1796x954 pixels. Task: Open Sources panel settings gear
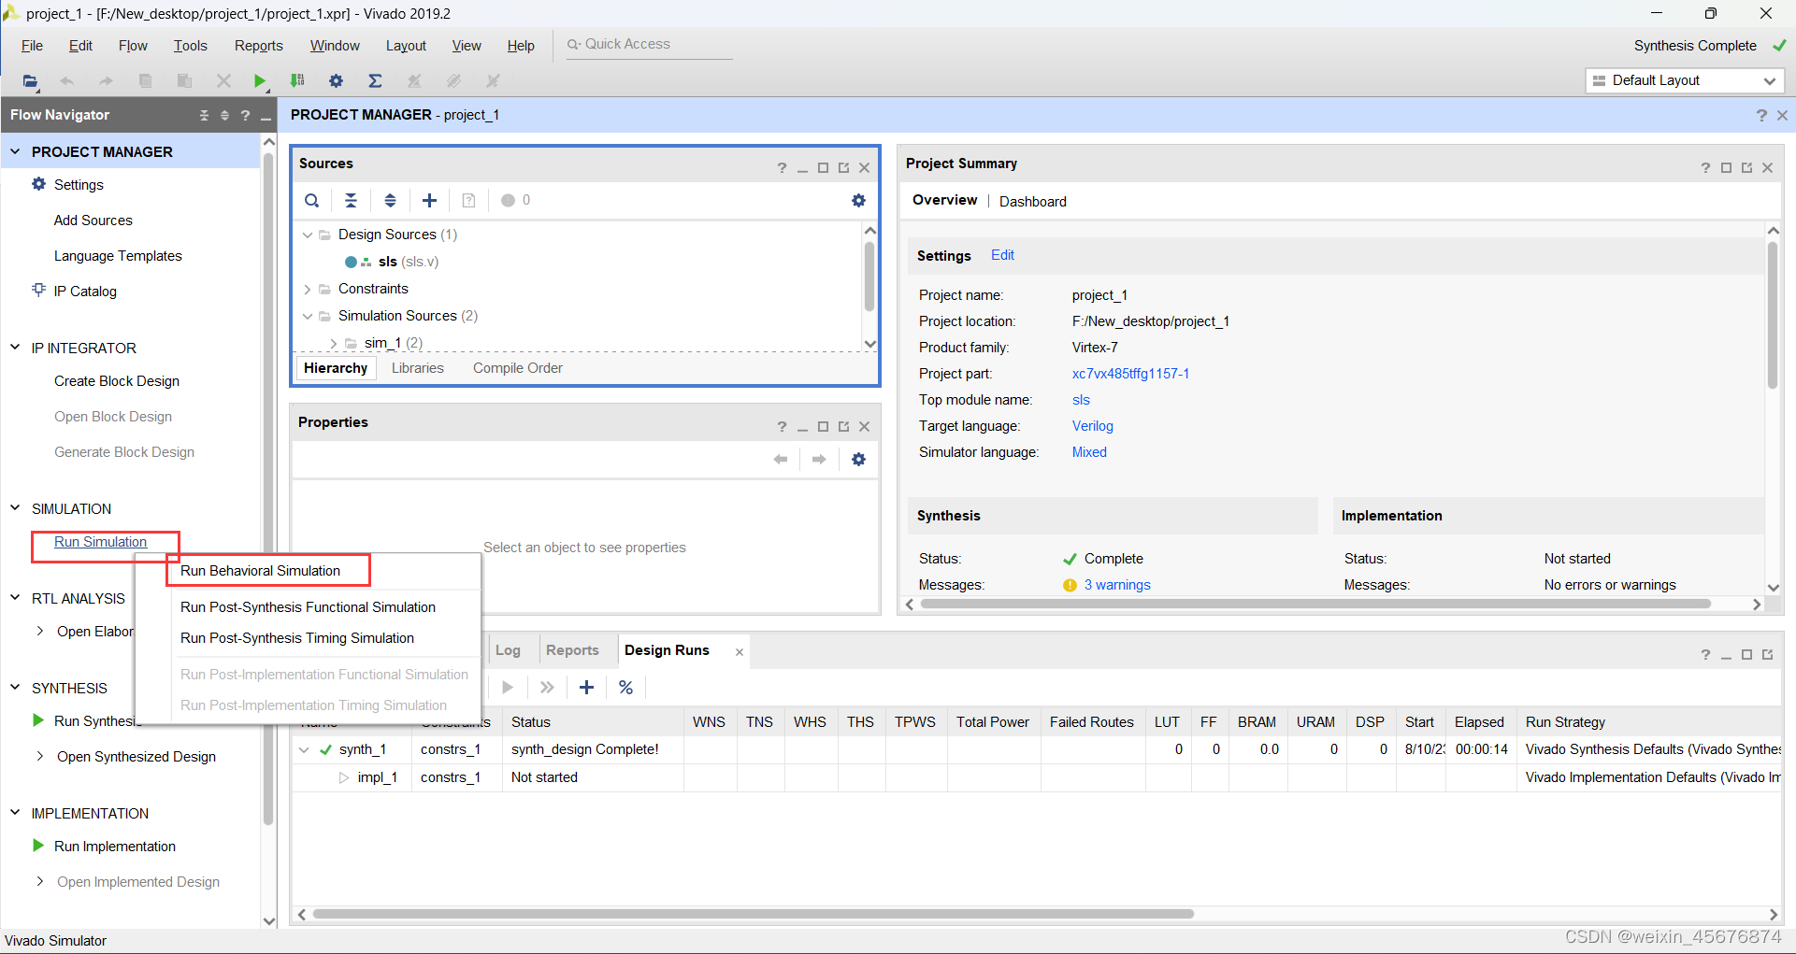click(x=858, y=200)
